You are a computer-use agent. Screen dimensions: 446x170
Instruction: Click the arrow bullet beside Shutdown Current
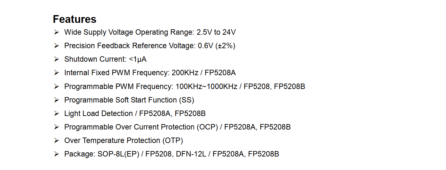56,59
